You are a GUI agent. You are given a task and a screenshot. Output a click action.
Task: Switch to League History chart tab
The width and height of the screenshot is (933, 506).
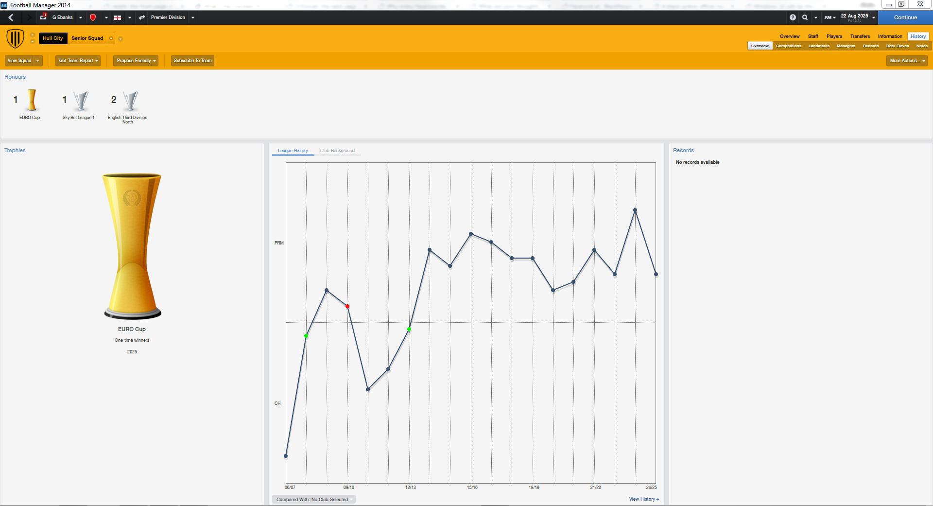coord(293,151)
